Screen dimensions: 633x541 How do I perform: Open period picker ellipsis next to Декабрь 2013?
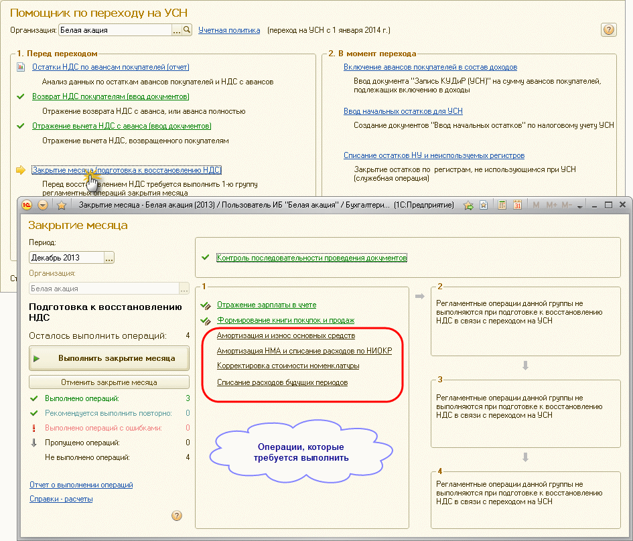(109, 258)
